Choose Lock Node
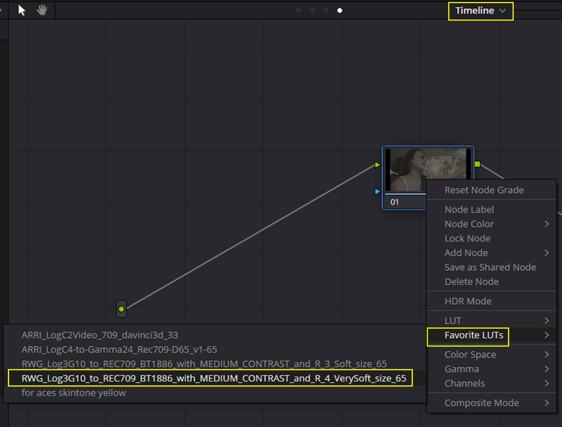The image size is (562, 427). (x=492, y=238)
